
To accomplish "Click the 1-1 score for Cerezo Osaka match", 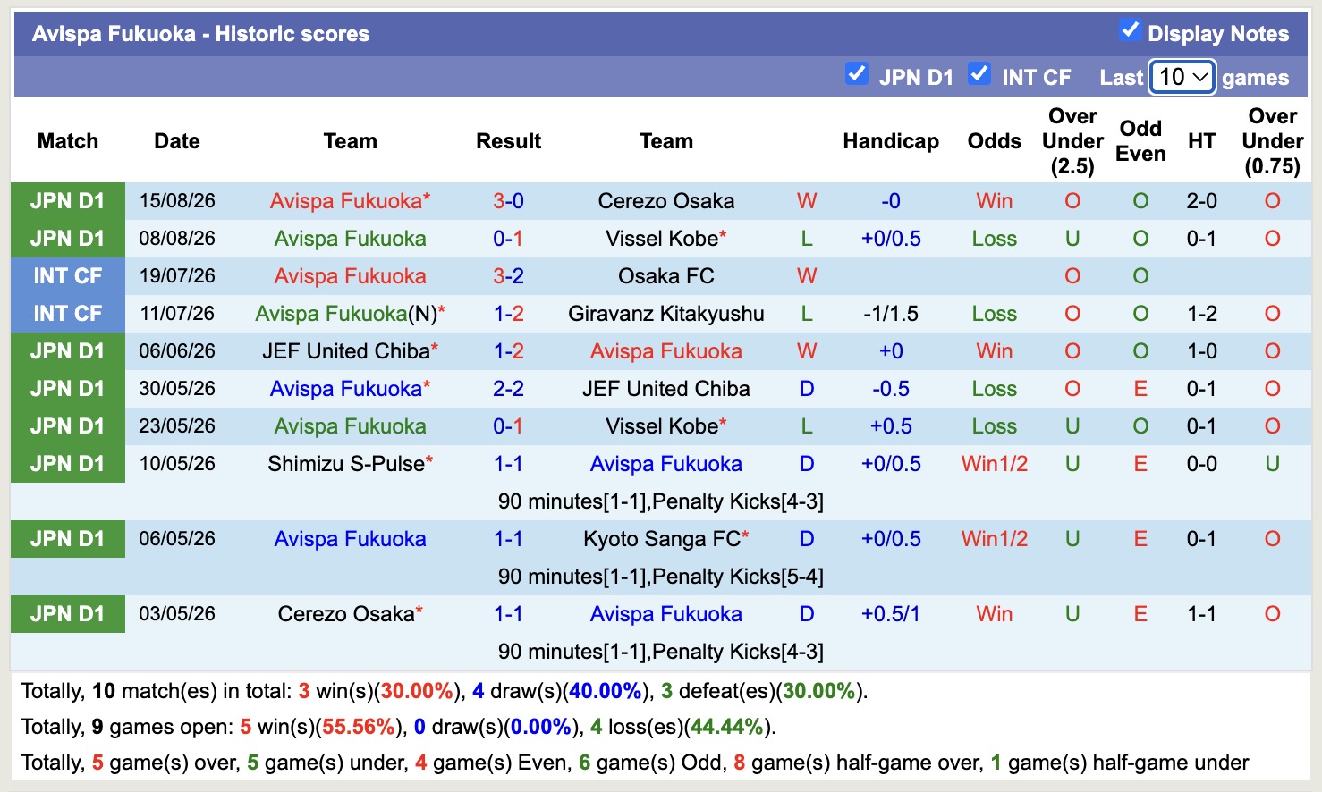I will pos(508,614).
